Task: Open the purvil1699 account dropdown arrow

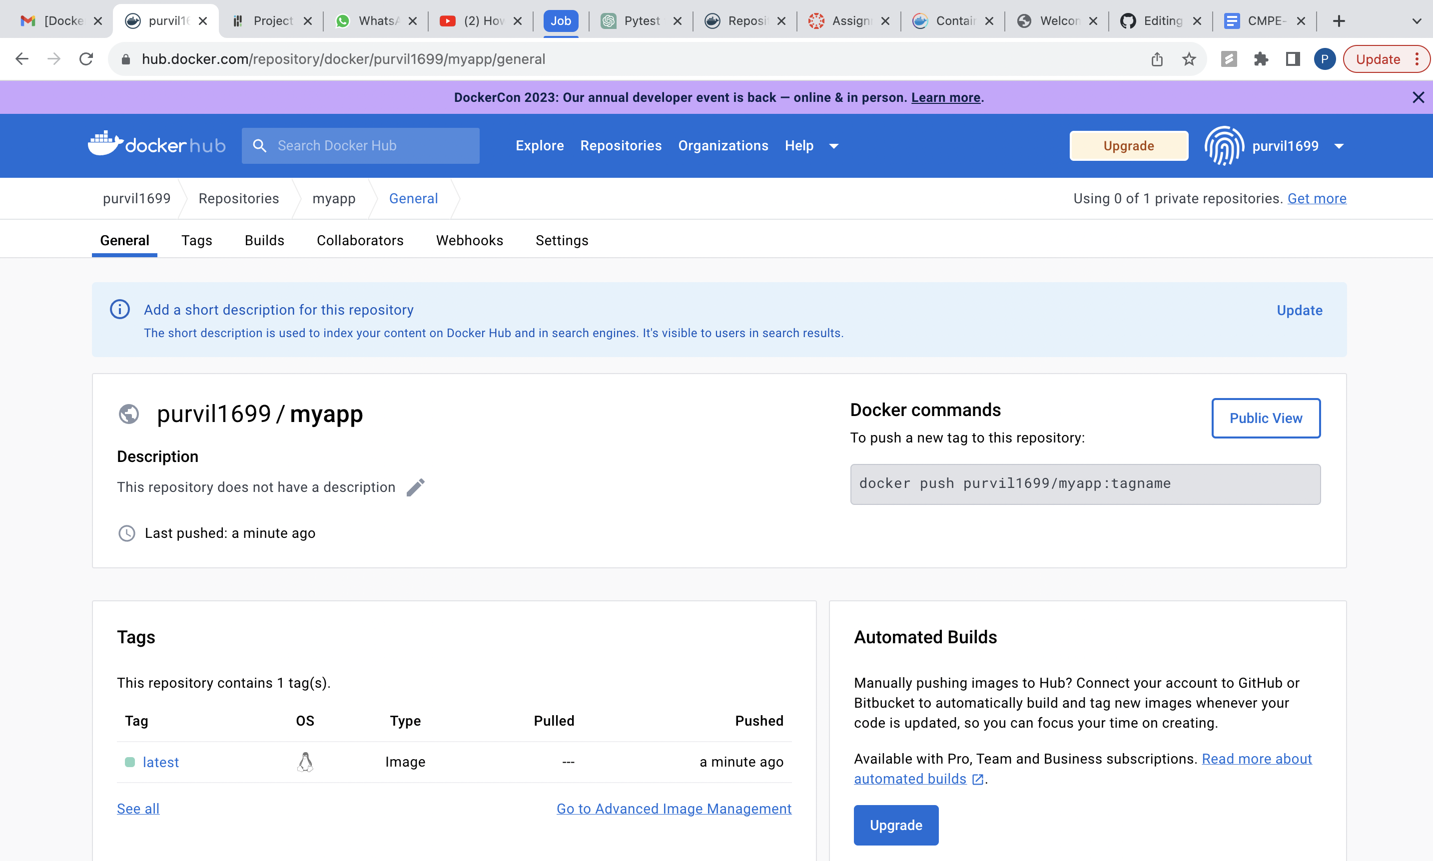Action: tap(1339, 146)
